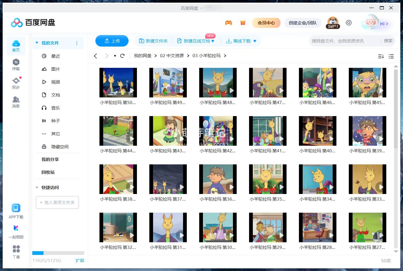The image size is (403, 271).
Task: Click the 会员中心 button
Action: (x=266, y=23)
